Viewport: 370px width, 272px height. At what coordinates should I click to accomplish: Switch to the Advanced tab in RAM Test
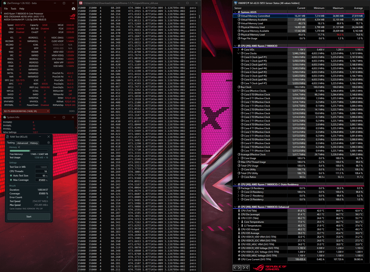pyautogui.click(x=23, y=143)
